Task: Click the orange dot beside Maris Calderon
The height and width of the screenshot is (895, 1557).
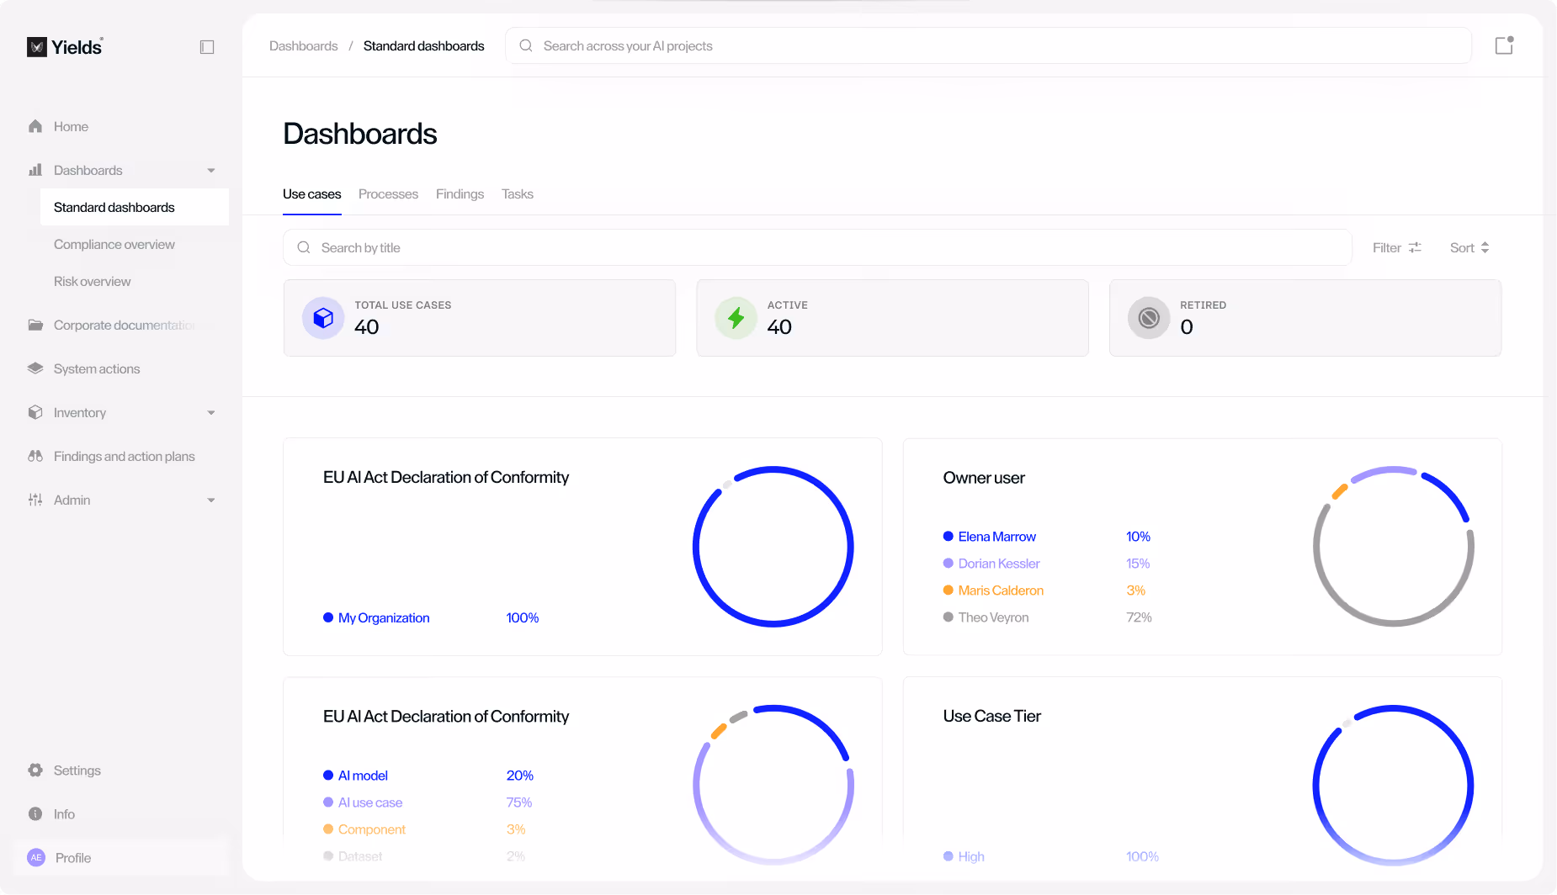Action: pyautogui.click(x=949, y=590)
